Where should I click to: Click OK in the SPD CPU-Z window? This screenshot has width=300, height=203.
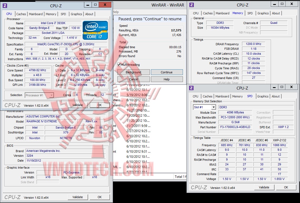click(286, 187)
